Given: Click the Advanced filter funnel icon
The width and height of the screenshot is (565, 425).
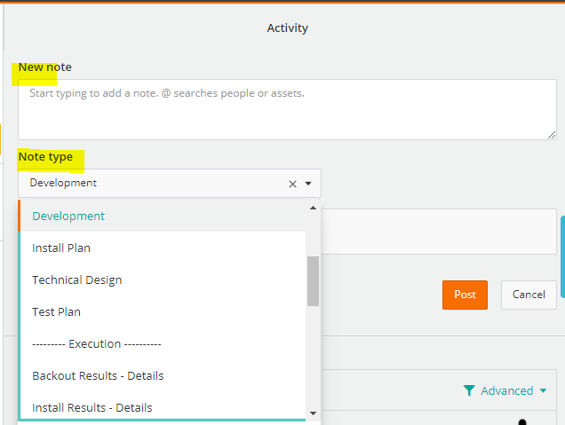Looking at the screenshot, I should point(469,390).
